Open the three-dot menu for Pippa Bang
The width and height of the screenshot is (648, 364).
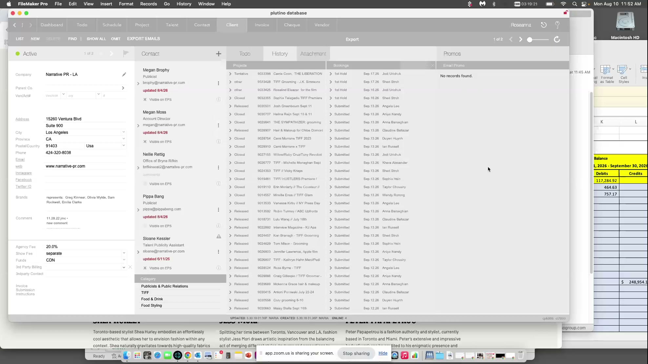pyautogui.click(x=218, y=209)
